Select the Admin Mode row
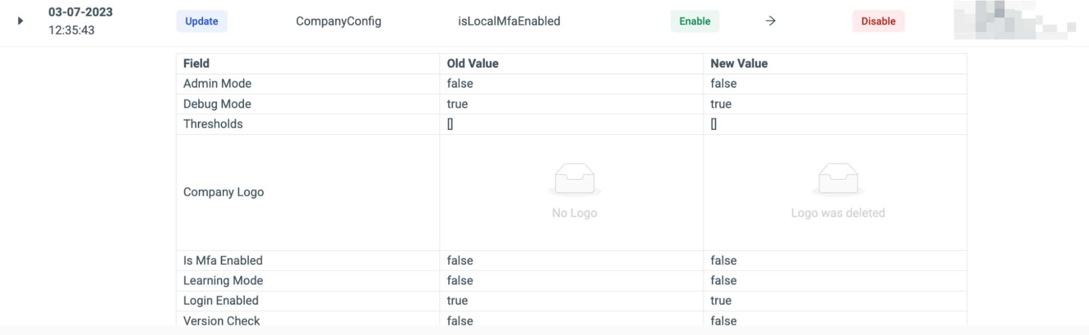Image resolution: width=1089 pixels, height=335 pixels. pyautogui.click(x=571, y=84)
